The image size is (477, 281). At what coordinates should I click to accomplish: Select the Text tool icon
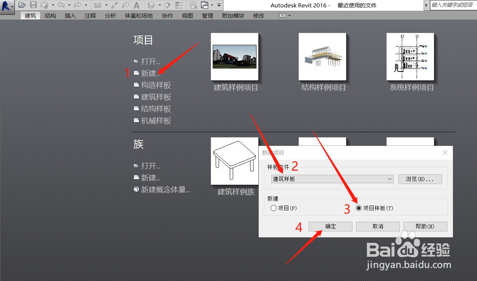[x=137, y=5]
